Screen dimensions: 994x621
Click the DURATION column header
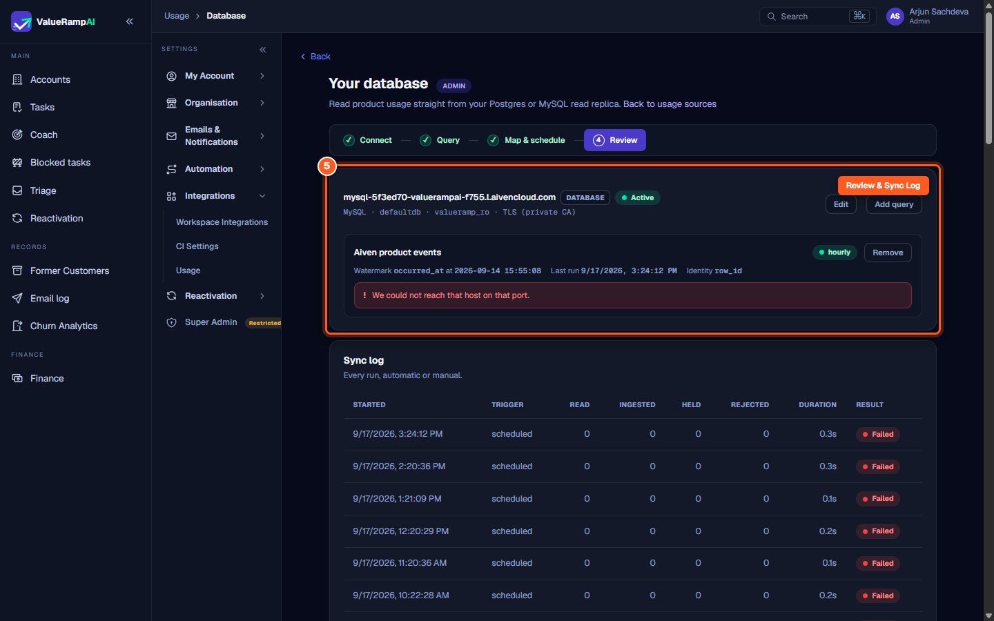tap(817, 405)
